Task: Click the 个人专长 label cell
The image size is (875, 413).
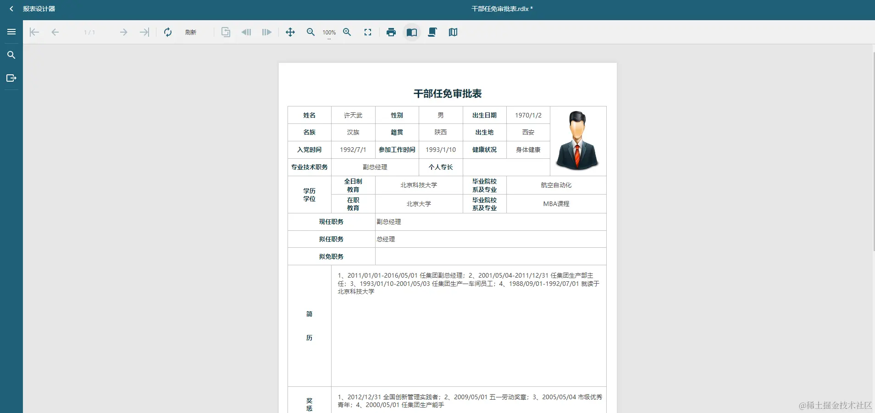Action: click(441, 167)
